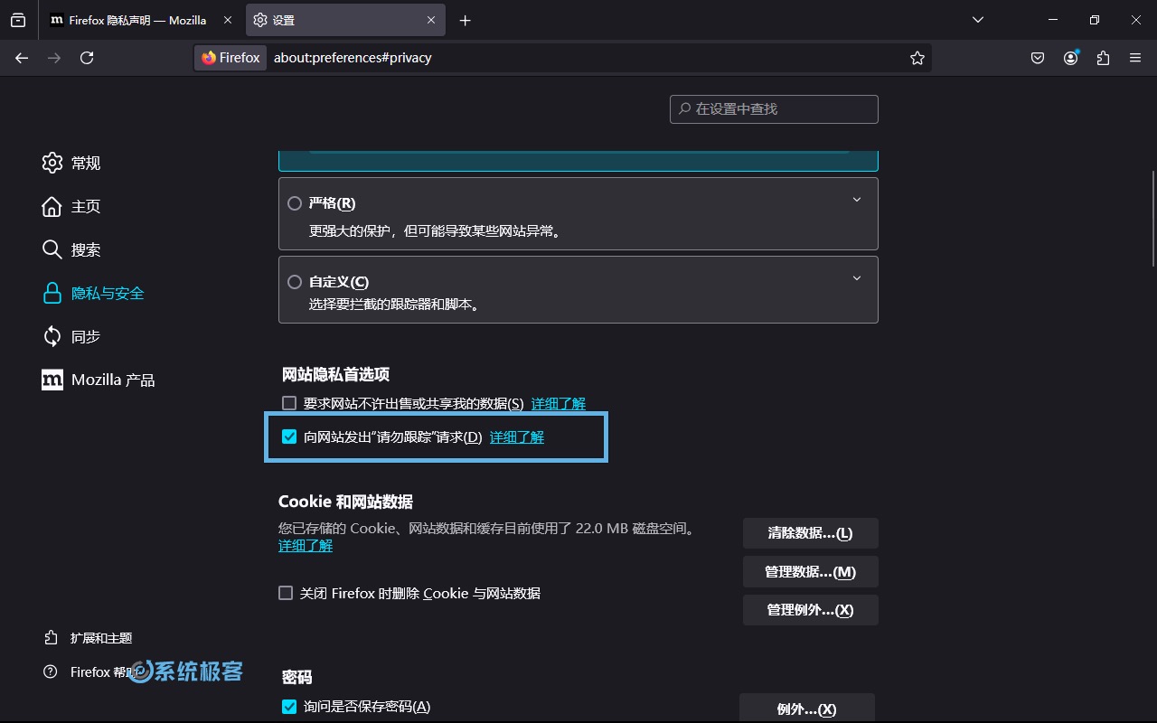Open the 搜索 settings section
This screenshot has height=723, width=1157.
[x=71, y=249]
